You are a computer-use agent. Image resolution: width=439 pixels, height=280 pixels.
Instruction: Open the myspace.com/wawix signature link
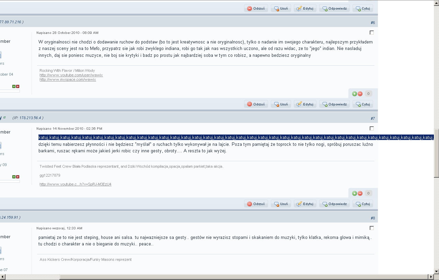coord(68,79)
